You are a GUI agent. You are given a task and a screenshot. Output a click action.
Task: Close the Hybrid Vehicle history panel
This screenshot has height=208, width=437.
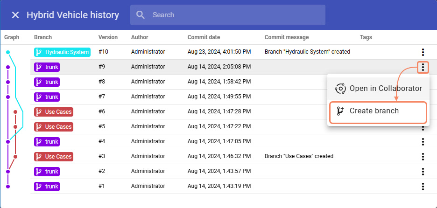click(x=15, y=15)
